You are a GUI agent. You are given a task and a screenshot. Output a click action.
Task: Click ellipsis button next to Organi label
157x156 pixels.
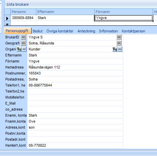click(x=24, y=49)
